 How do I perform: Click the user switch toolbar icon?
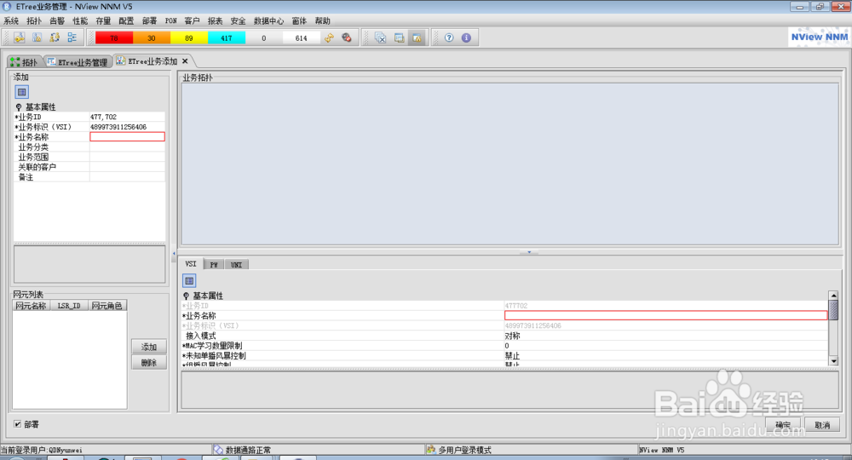55,37
